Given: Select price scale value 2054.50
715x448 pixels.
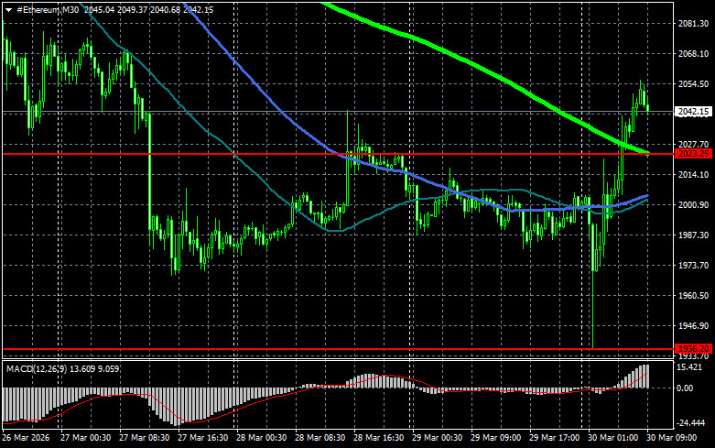Looking at the screenshot, I should 694,84.
